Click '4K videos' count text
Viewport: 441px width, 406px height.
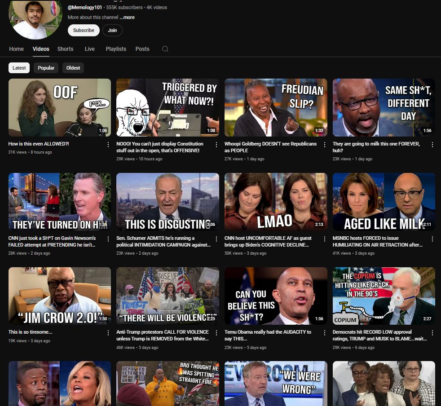[157, 7]
